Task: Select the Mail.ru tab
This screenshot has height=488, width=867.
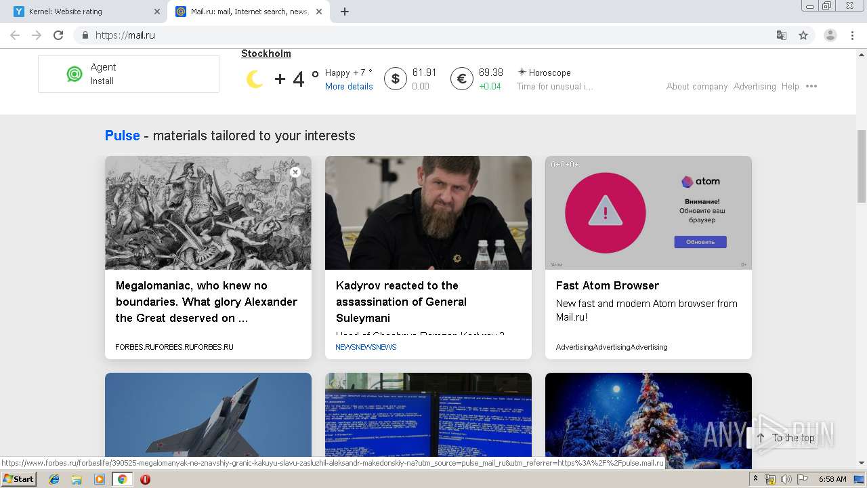Action: pos(249,12)
